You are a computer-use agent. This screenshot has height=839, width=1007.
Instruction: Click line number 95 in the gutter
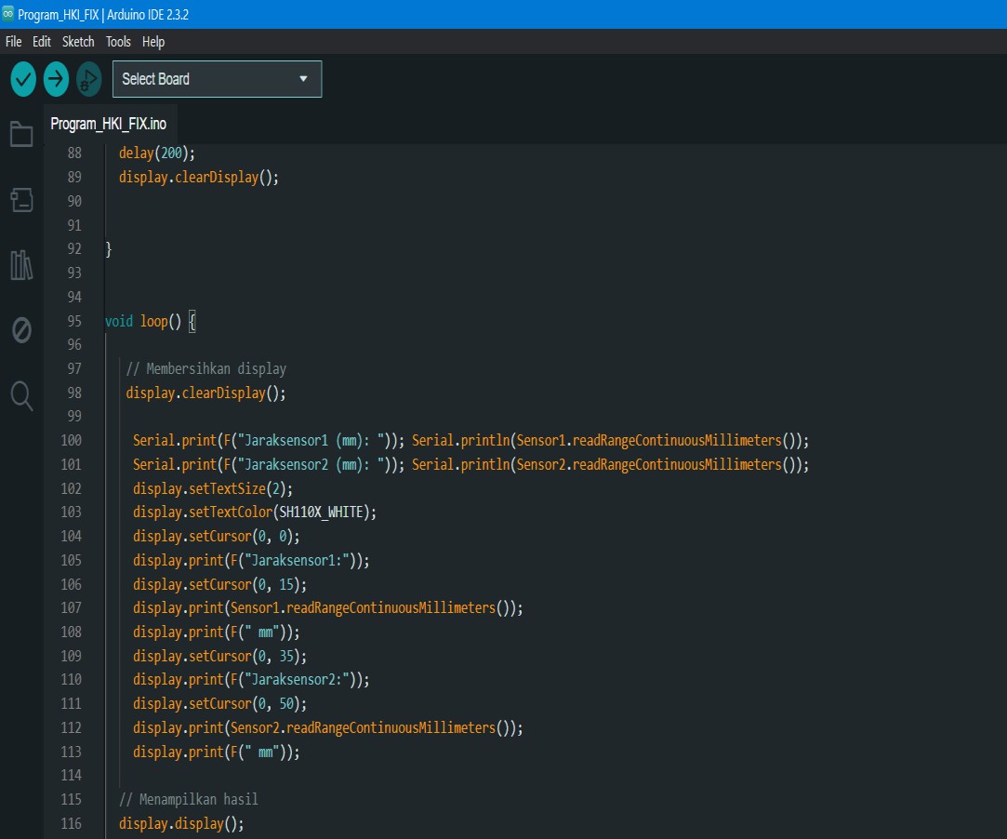[x=73, y=321]
